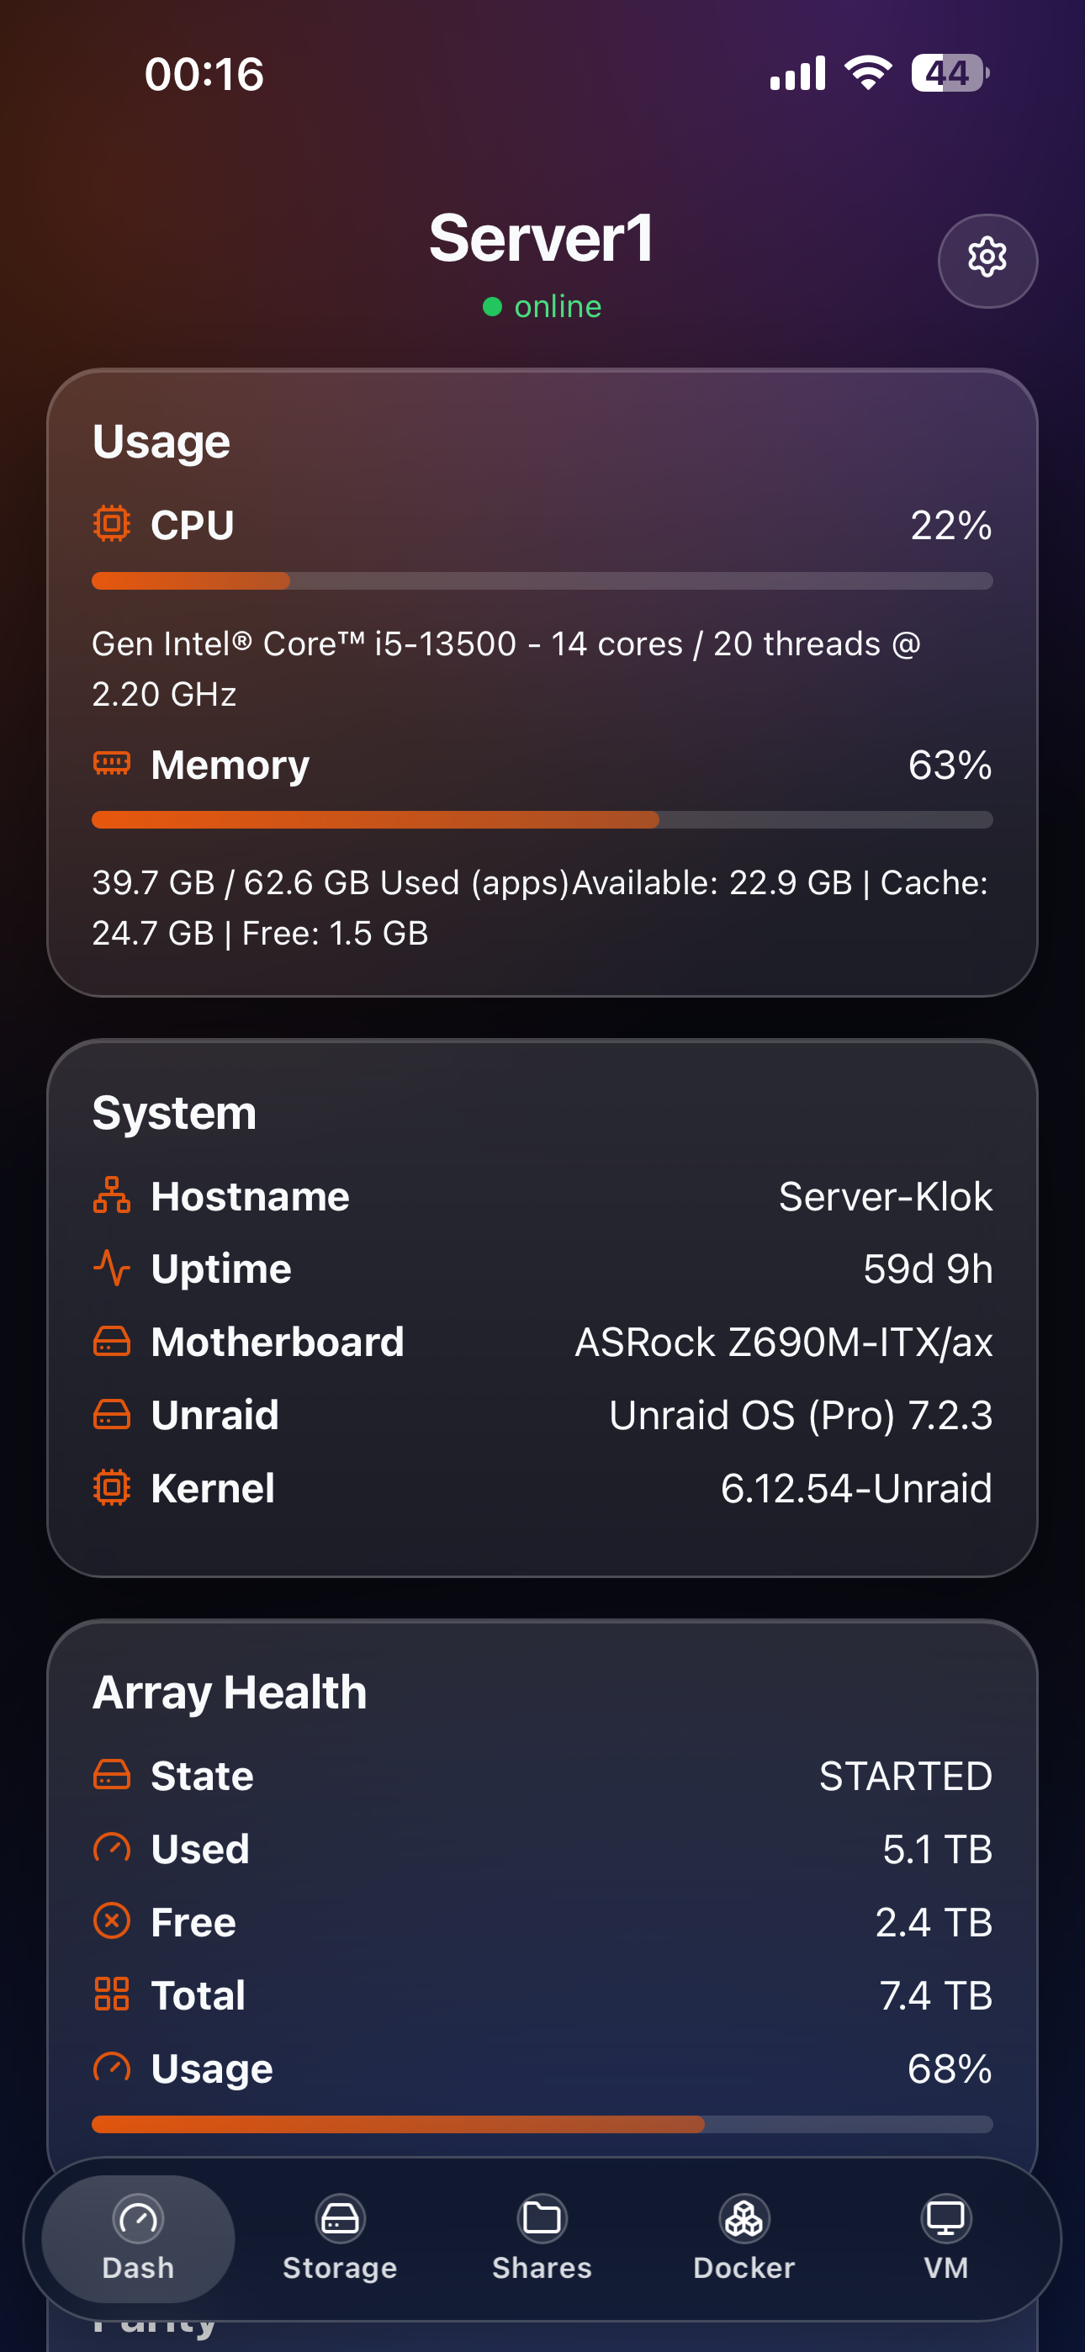Tap the Total grid icon
Screen dimensions: 1085x2352
coord(111,1994)
